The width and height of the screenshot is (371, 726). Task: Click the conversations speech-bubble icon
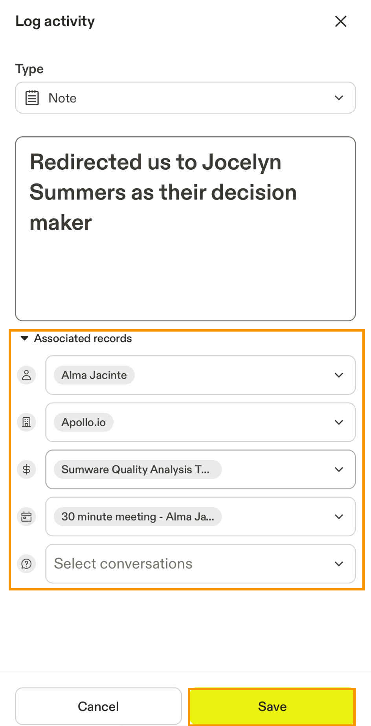click(26, 564)
